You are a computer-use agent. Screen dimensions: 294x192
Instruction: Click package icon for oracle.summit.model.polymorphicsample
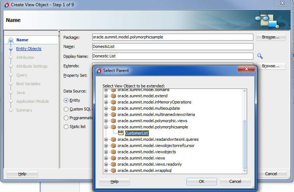[x=113, y=127]
